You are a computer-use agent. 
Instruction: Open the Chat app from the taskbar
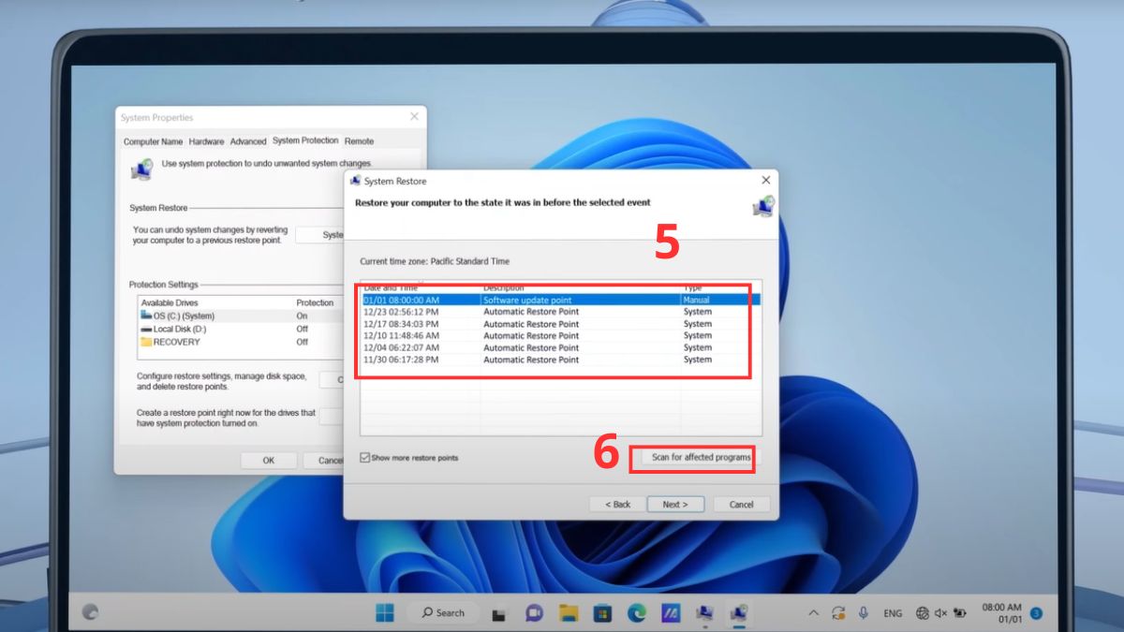[534, 612]
